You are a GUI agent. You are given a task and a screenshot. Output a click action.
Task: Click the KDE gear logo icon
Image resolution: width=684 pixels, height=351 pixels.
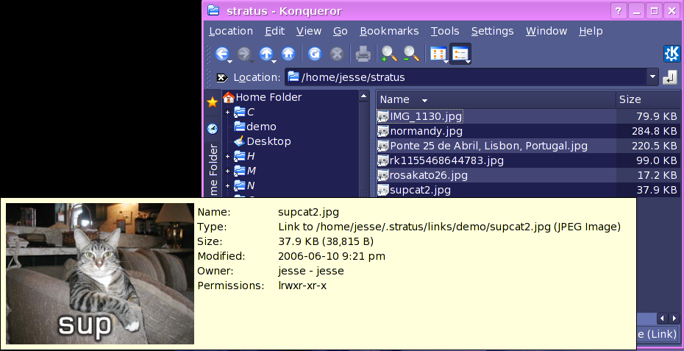[671, 54]
